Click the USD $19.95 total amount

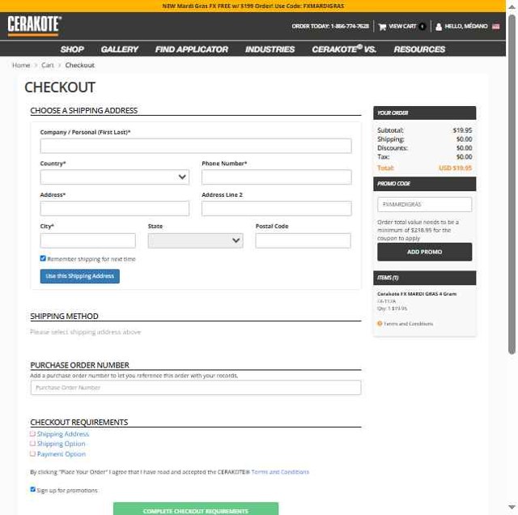[x=455, y=168]
